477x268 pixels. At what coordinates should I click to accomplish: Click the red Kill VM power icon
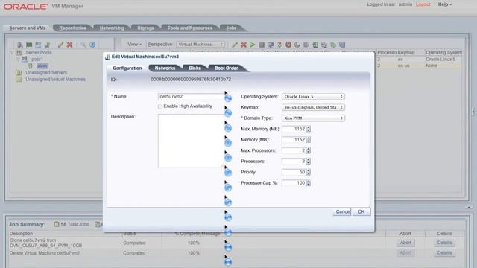288,45
